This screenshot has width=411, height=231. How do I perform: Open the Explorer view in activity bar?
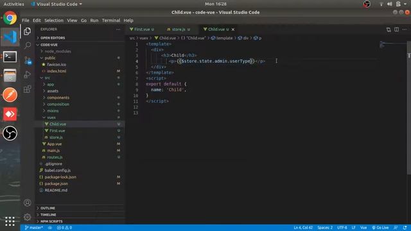point(27,31)
